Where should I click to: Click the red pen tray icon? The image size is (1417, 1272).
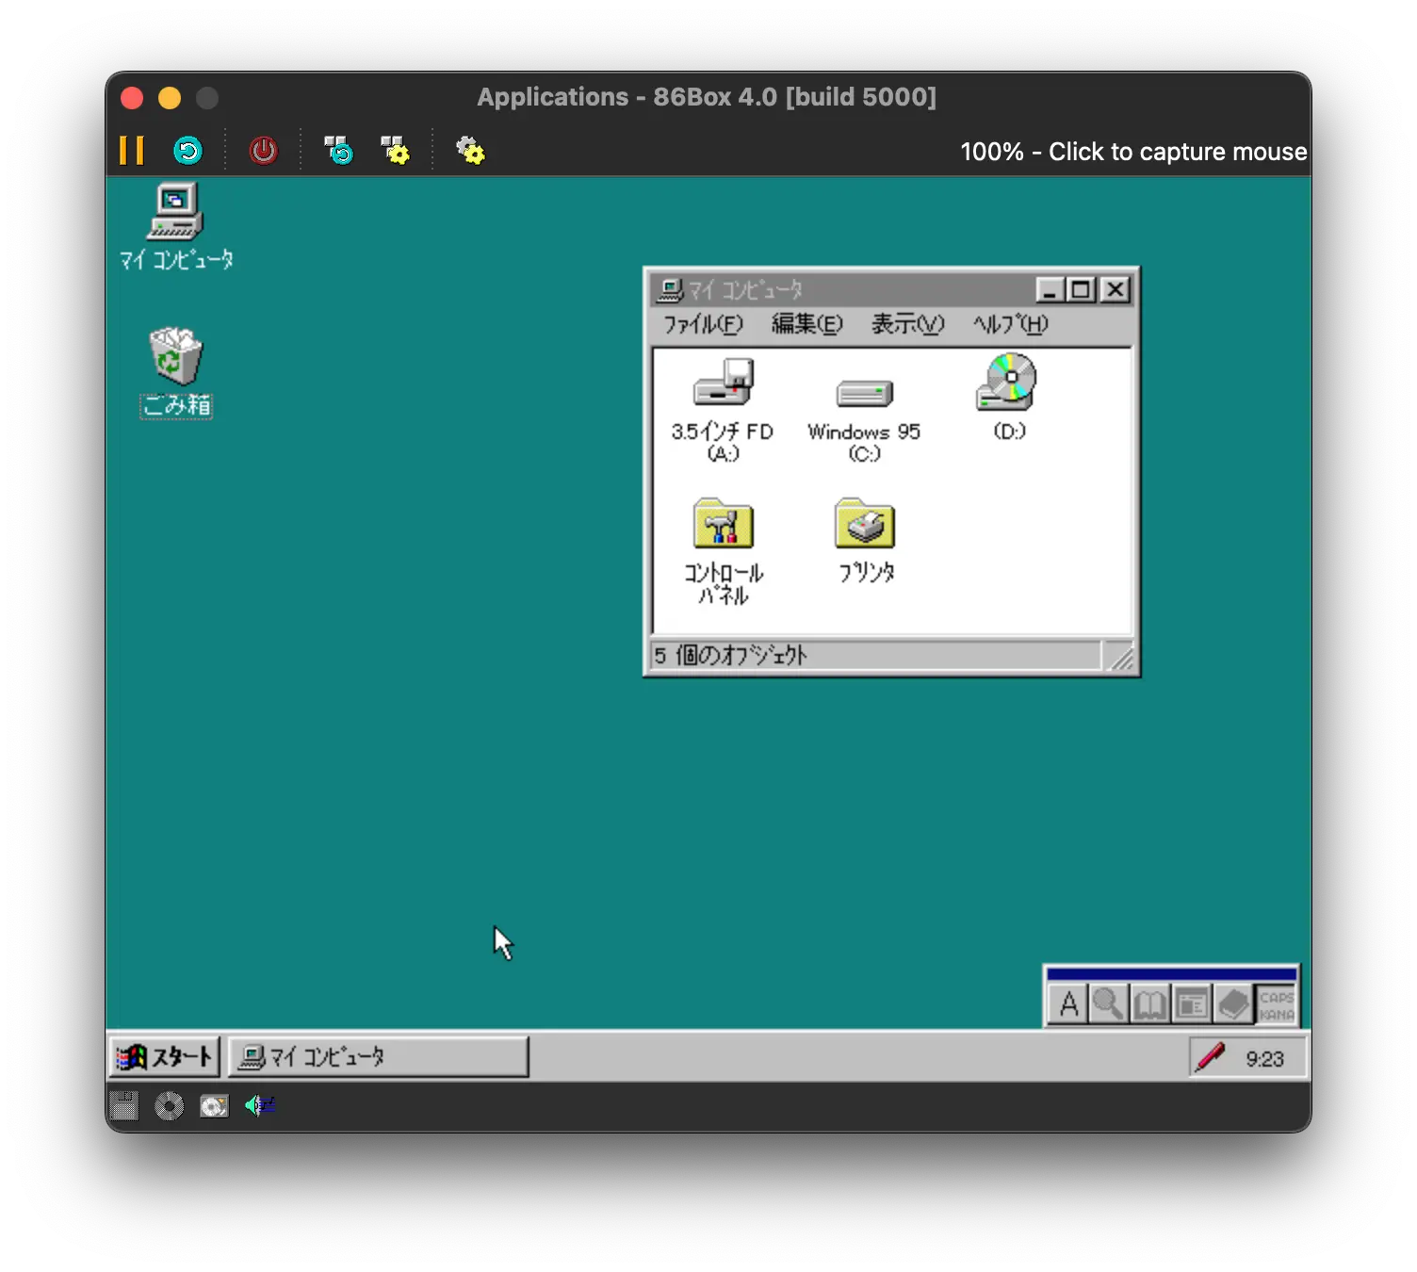tap(1210, 1057)
